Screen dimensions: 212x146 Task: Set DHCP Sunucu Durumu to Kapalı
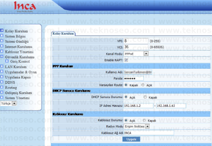(x=145, y=97)
